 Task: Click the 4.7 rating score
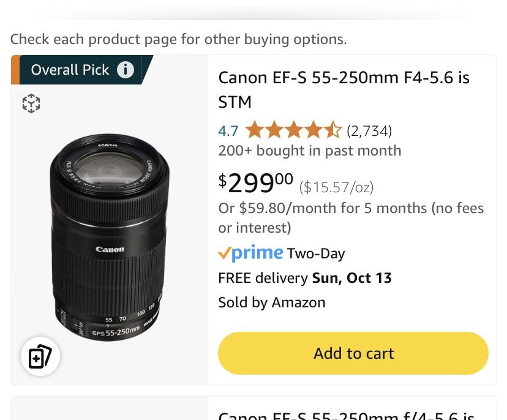pyautogui.click(x=227, y=131)
